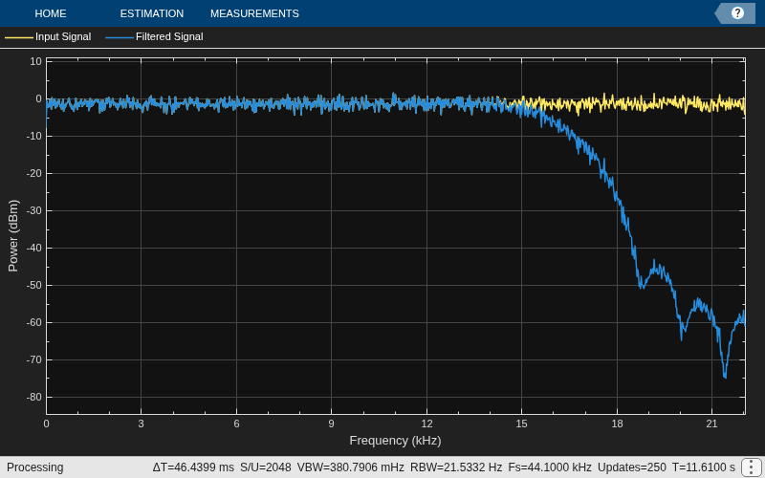Click the blue Filtered Signal line swatch
Viewport: 765px width, 478px height.
pyautogui.click(x=119, y=37)
